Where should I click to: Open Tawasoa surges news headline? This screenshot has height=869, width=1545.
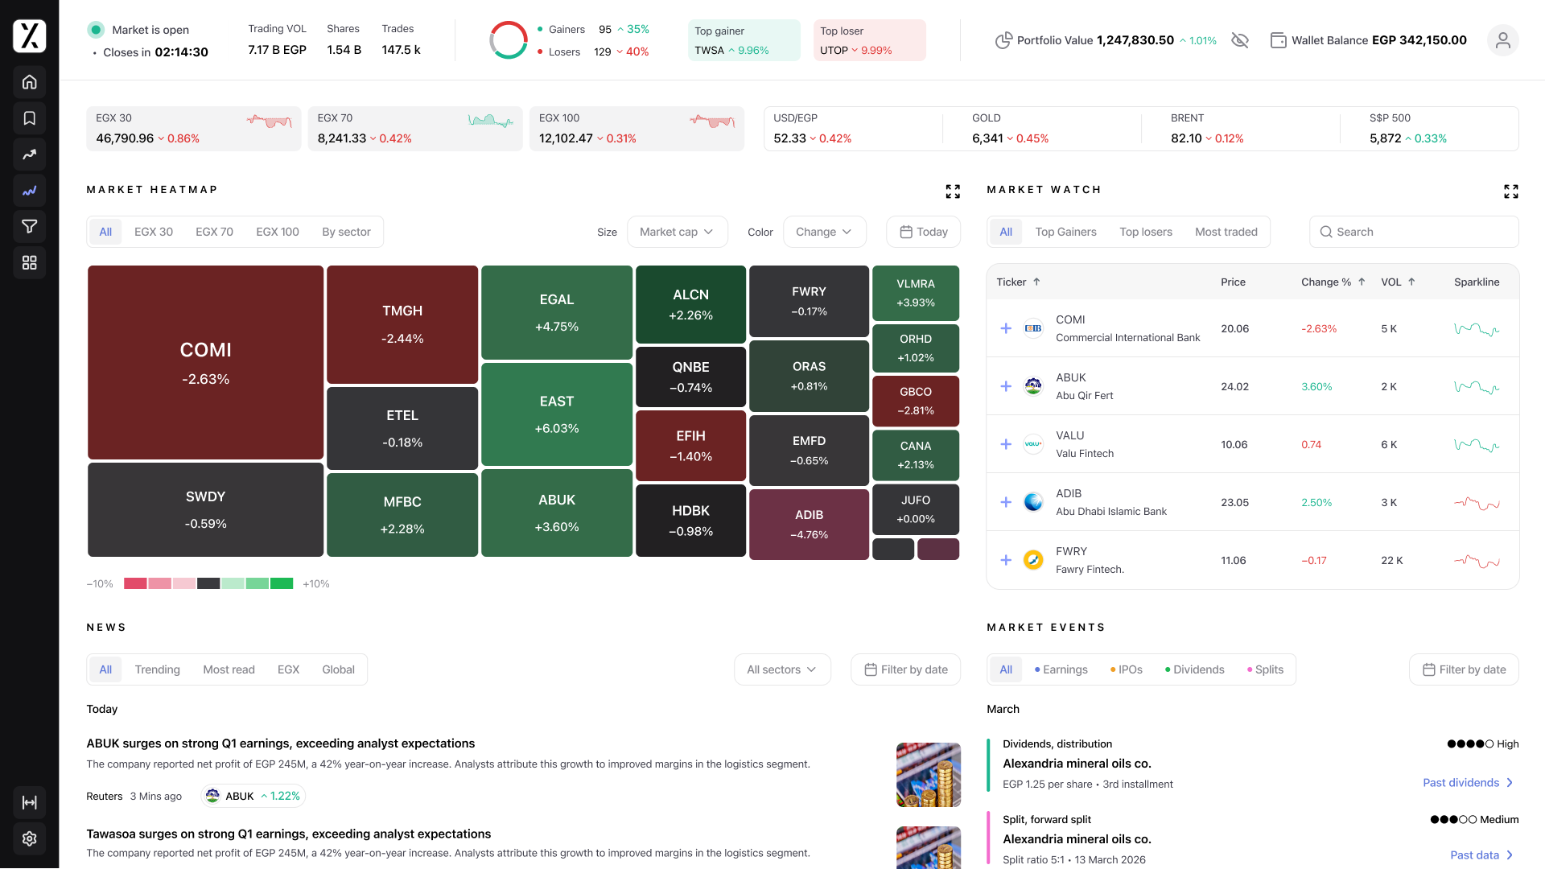288,834
